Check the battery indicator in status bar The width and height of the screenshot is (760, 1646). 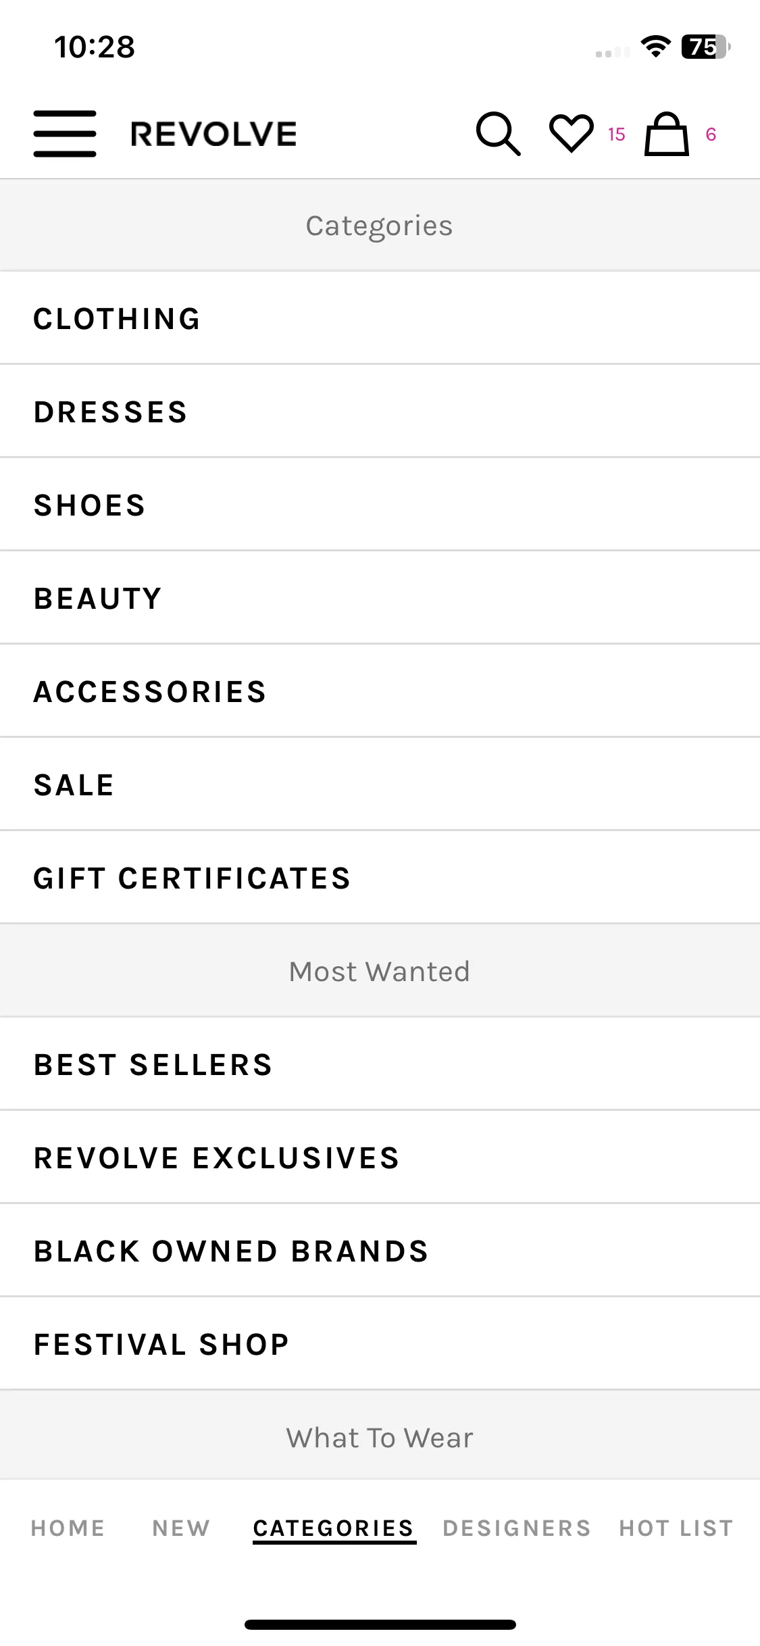click(706, 47)
